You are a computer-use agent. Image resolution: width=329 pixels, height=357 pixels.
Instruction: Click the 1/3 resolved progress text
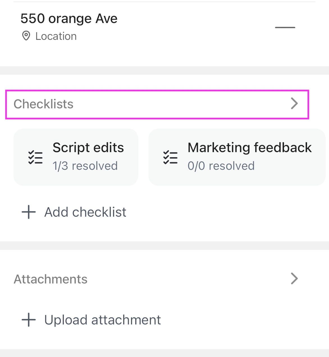[85, 166]
